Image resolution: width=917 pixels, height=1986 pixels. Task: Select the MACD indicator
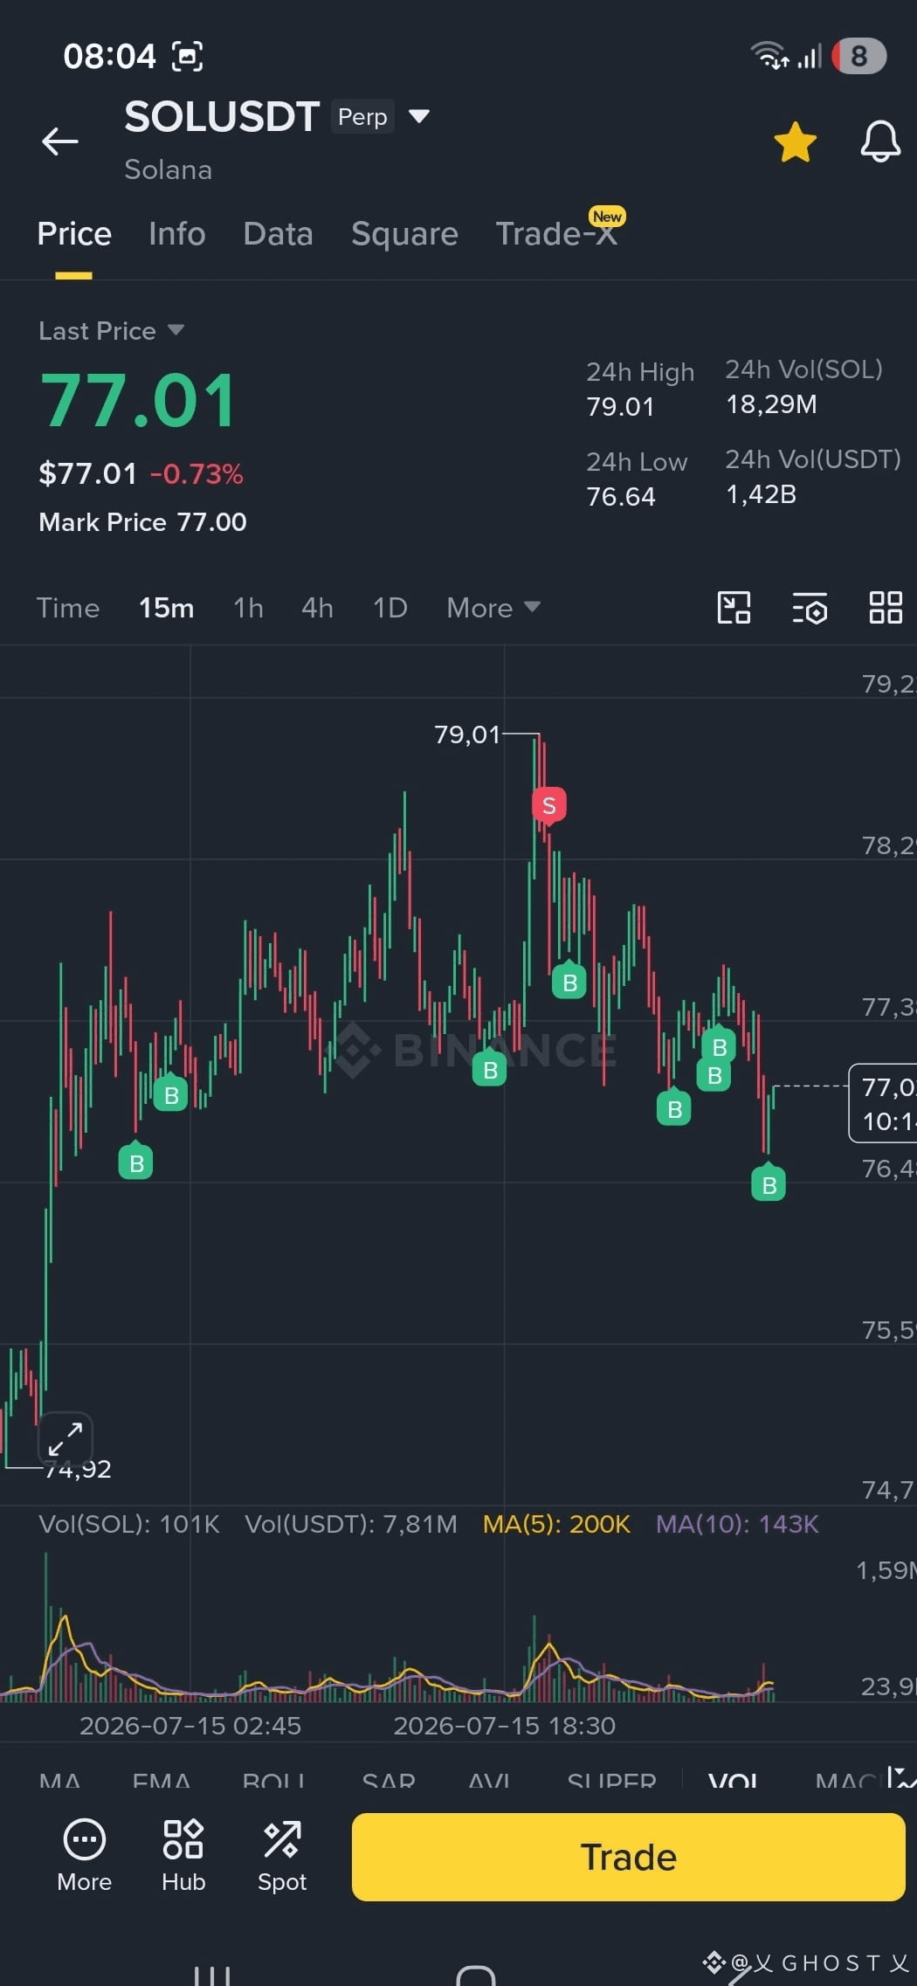coord(845,1780)
